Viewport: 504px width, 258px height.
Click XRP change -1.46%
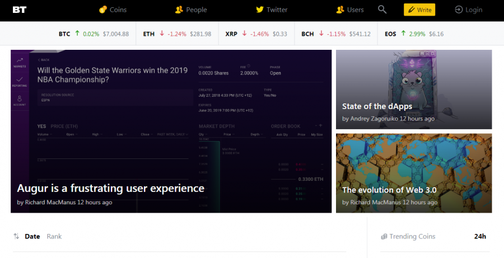pos(259,34)
